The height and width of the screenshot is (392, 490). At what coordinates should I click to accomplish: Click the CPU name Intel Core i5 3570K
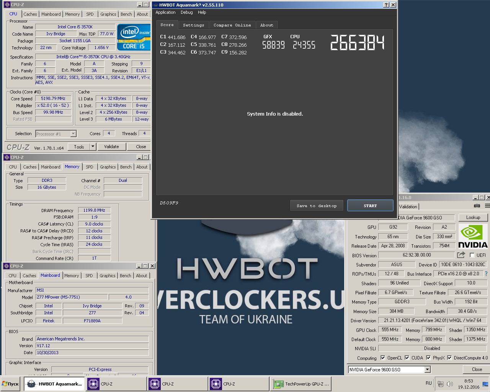[75, 27]
